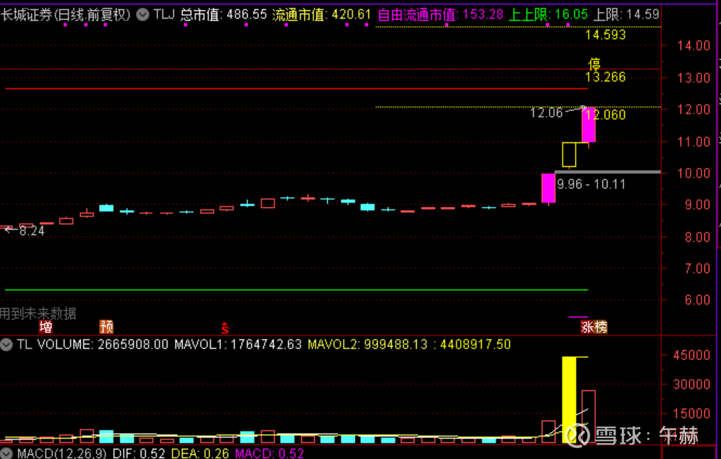Click the 14.593 price level label
The width and height of the screenshot is (721, 459).
click(605, 35)
